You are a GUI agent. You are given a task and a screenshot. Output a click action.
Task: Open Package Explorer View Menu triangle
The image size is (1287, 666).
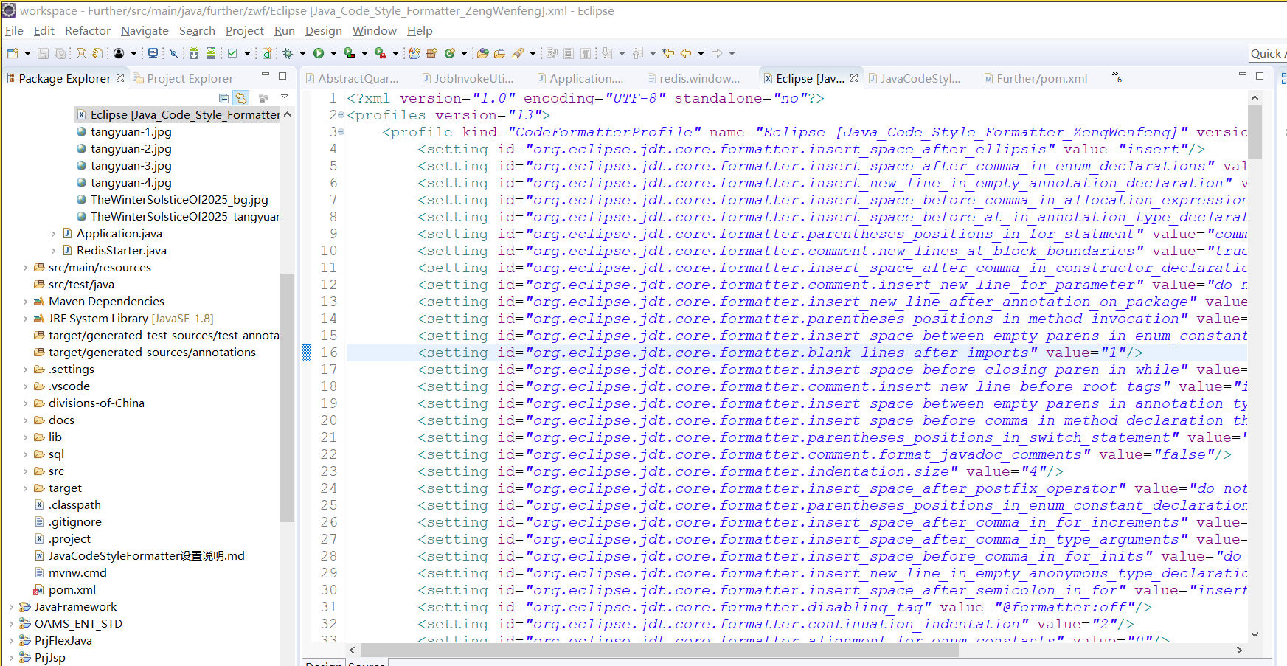[x=284, y=97]
